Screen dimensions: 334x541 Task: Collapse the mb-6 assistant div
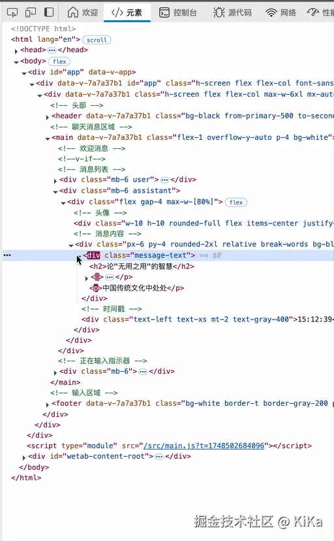(55, 192)
